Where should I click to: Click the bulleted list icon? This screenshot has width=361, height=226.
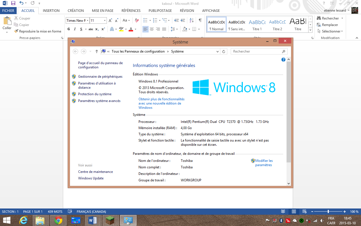click(145, 20)
